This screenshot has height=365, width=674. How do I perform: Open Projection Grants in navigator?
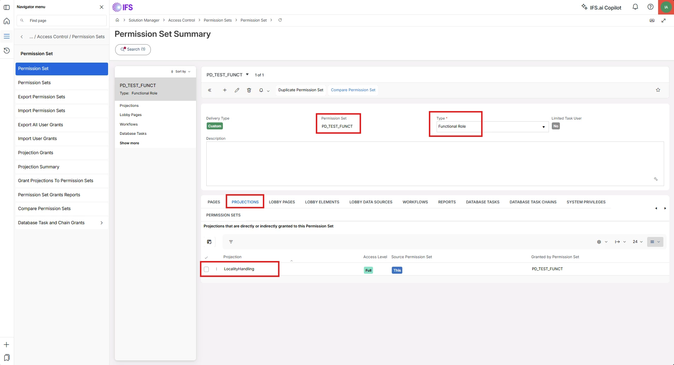[62, 153]
